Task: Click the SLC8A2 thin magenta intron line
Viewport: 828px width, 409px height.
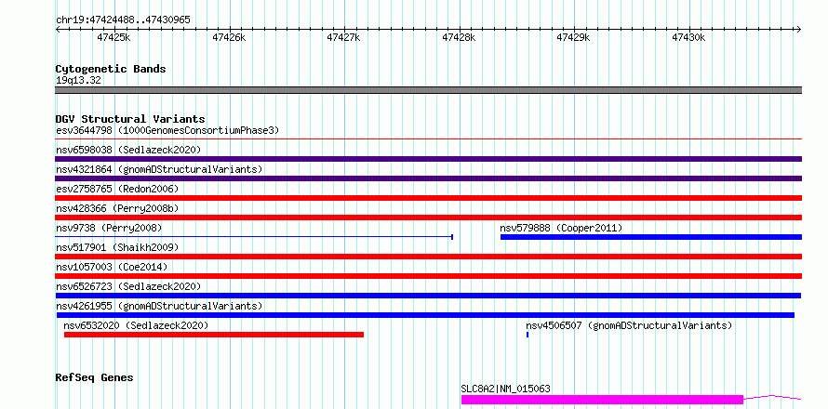Action: (772, 397)
